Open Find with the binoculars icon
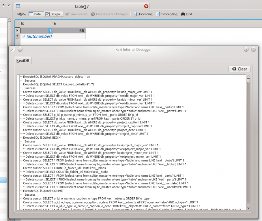Image resolution: width=262 pixels, height=221 pixels. pos(187,14)
